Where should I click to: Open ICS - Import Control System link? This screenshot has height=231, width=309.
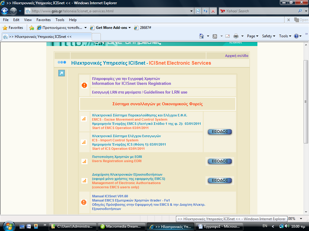click(115, 140)
